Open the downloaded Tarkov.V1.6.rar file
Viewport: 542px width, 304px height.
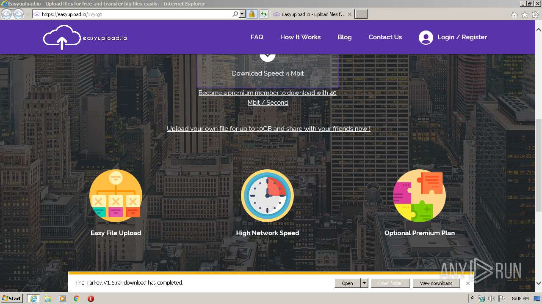(347, 283)
